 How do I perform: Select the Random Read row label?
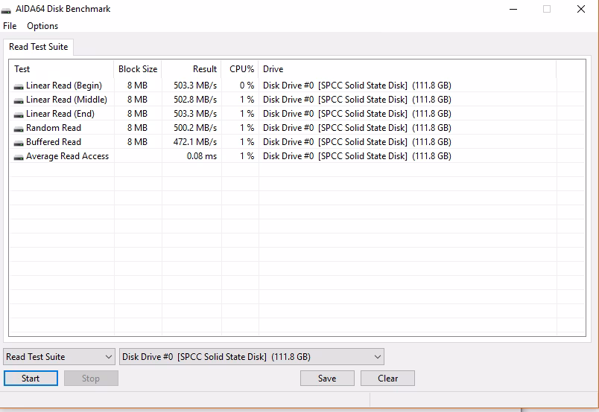54,128
